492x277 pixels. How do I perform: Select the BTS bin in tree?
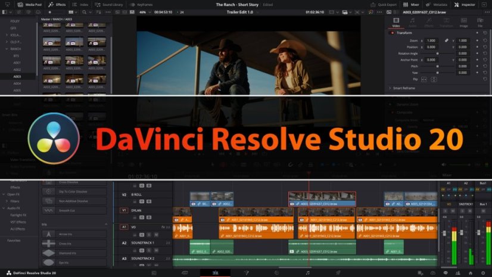(x=16, y=56)
